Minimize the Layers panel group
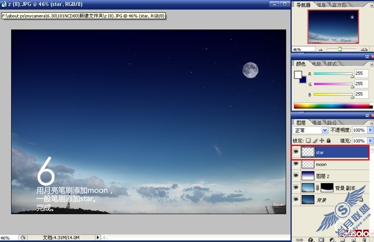This screenshot has width=374, height=242. 367,116
